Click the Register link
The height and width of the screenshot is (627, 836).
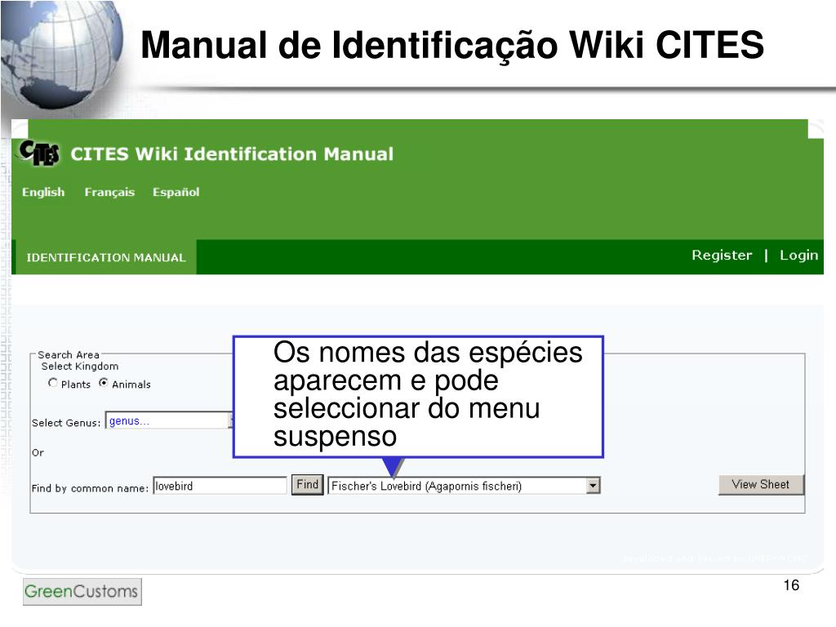point(722,256)
